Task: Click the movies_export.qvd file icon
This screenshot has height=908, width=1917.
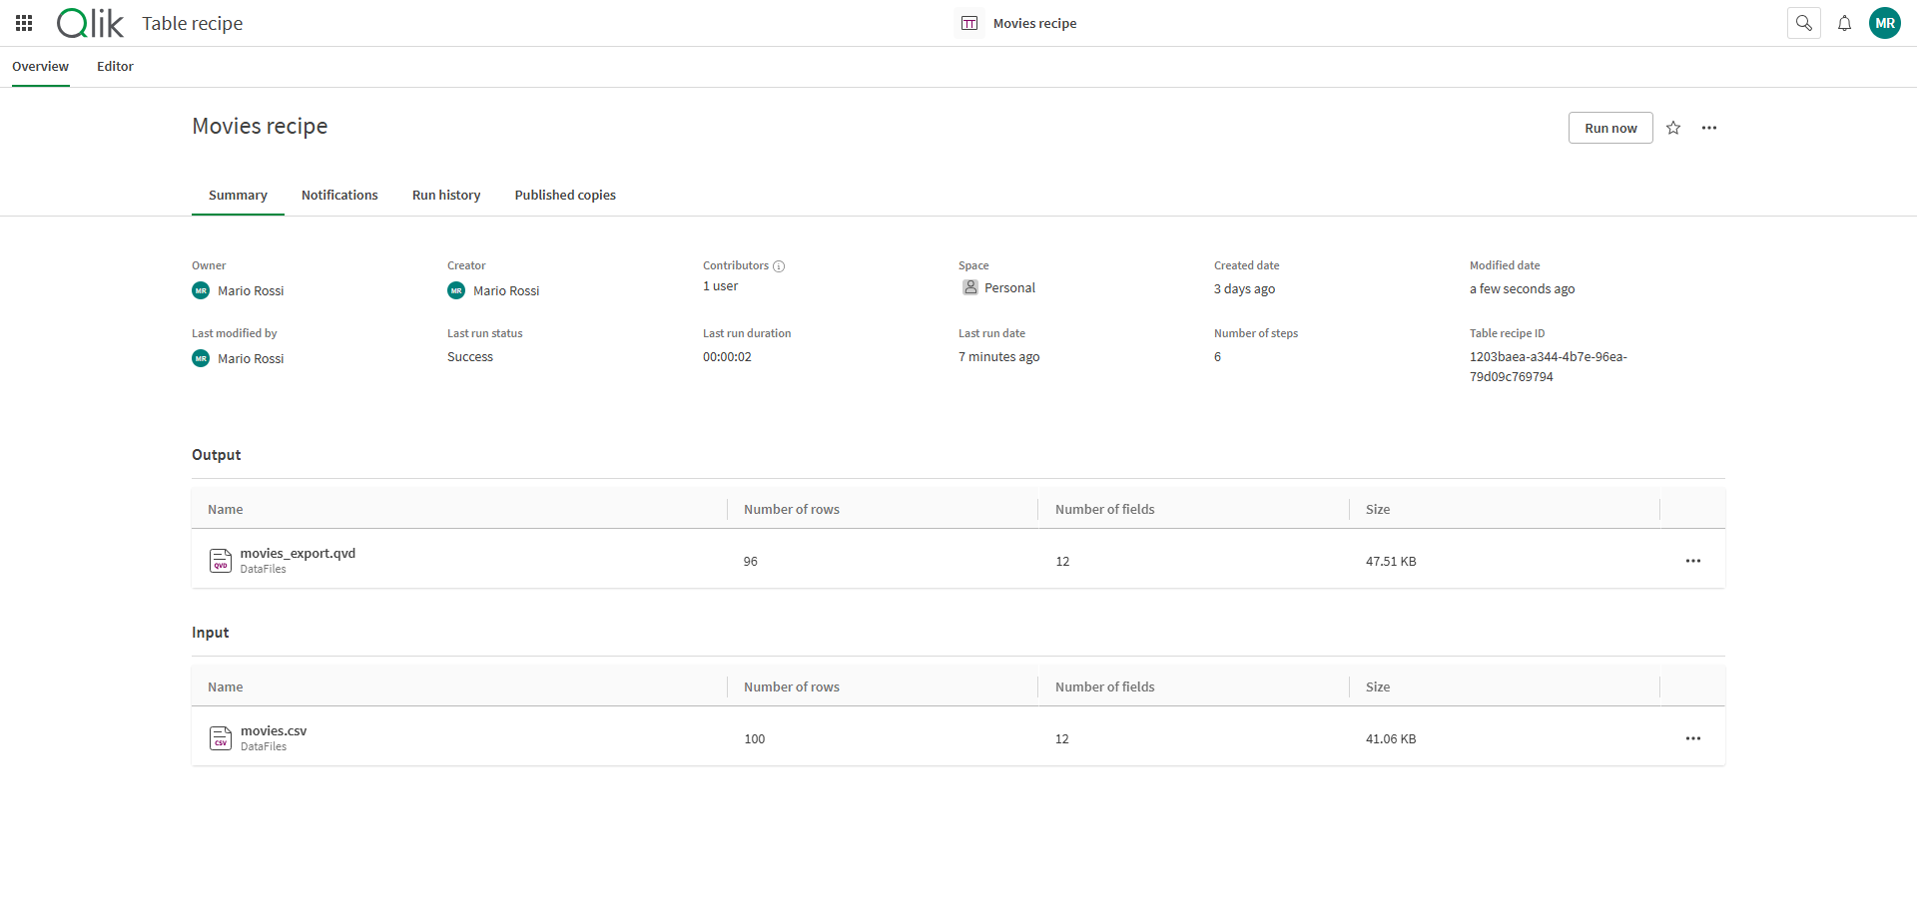Action: 221,561
